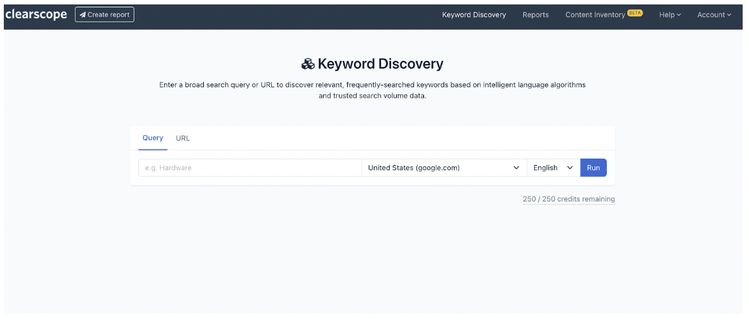749x321 pixels.
Task: Switch to the URL tab
Action: coord(182,138)
